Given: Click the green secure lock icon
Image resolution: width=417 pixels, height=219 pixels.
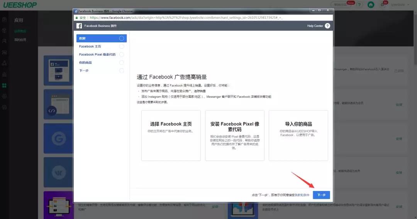Looking at the screenshot, I should 76,18.
